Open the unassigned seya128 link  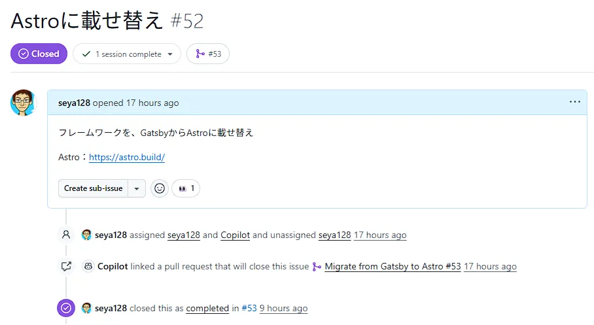coord(334,235)
